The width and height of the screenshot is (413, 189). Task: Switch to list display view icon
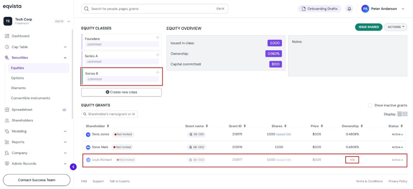pyautogui.click(x=399, y=114)
